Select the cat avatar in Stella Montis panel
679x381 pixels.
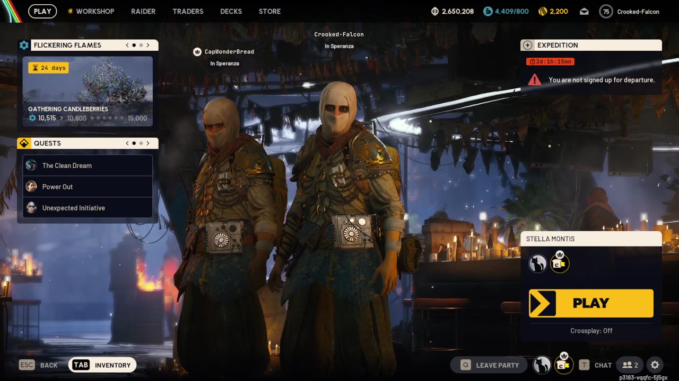(537, 263)
